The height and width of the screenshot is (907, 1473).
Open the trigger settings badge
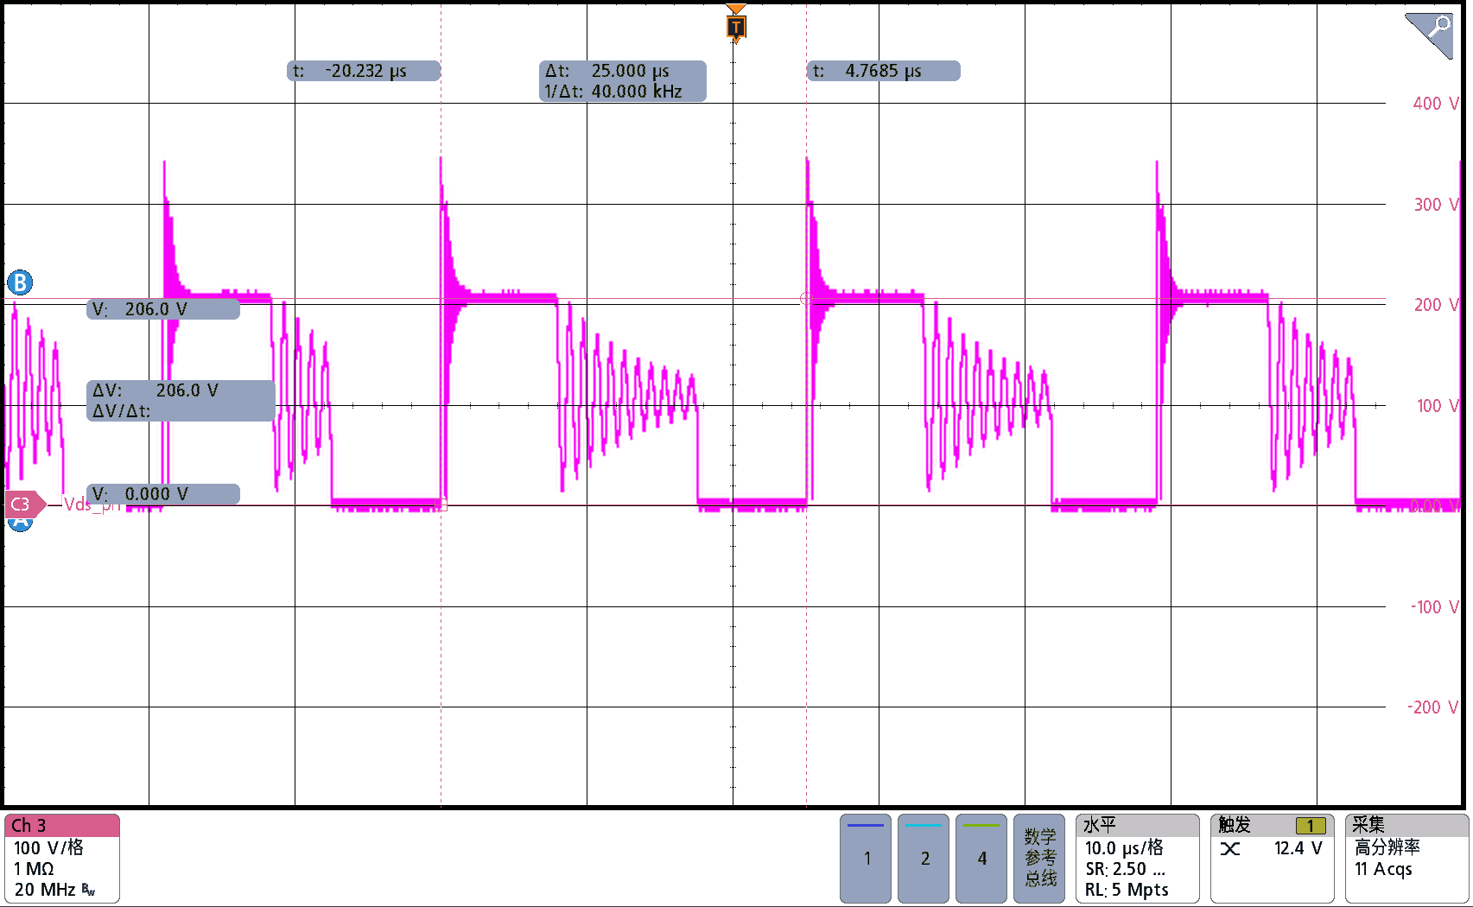1272,859
